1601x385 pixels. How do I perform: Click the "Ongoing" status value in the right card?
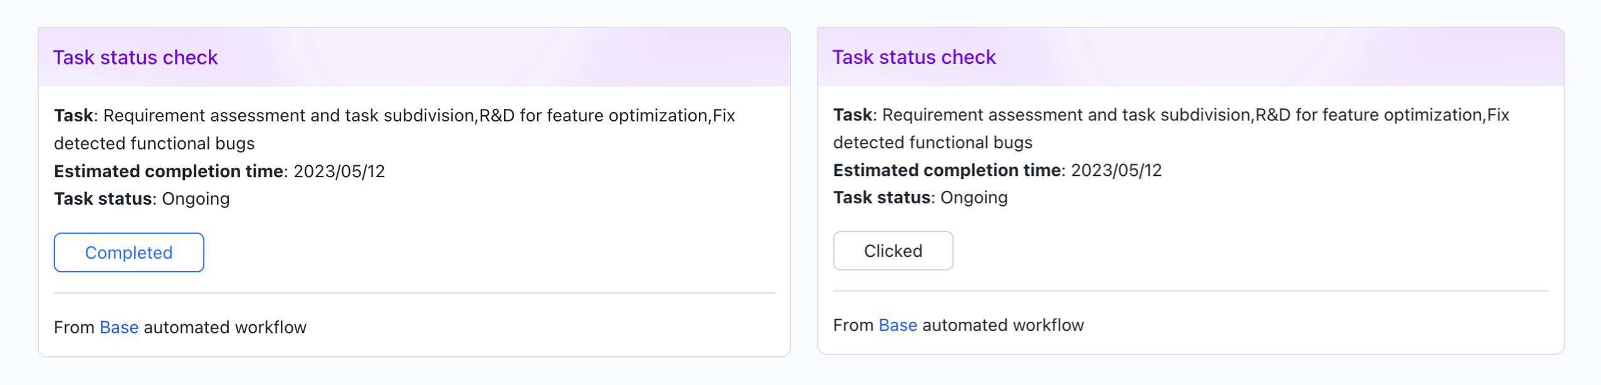pyautogui.click(x=974, y=198)
